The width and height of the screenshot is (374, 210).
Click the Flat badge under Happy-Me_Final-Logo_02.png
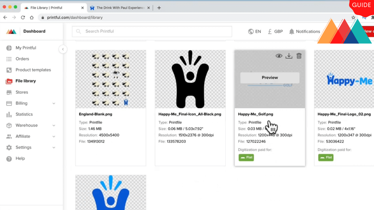click(x=326, y=157)
